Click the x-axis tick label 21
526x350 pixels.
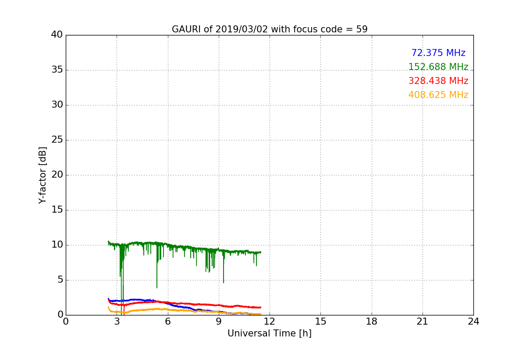tap(423, 322)
